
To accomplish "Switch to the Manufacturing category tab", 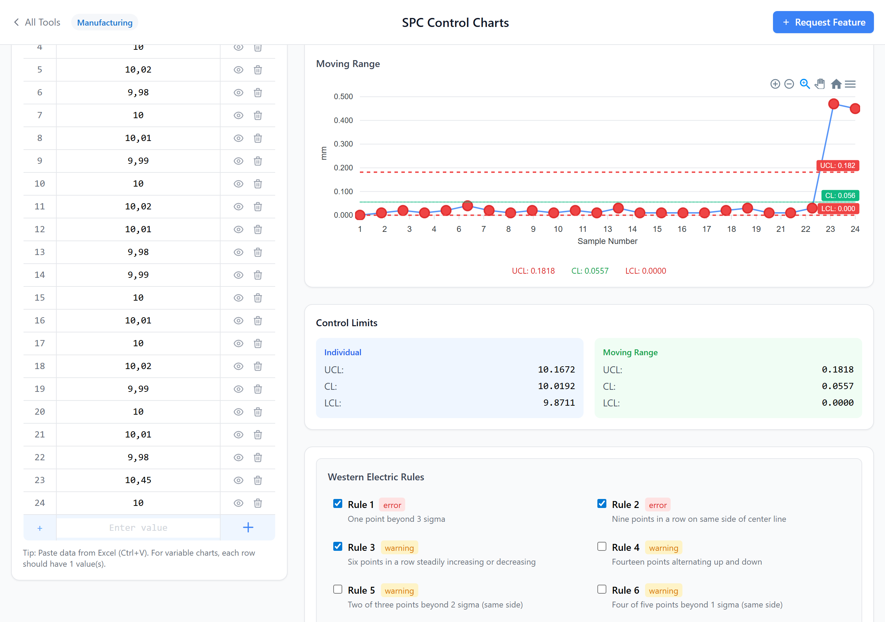I will tap(104, 22).
